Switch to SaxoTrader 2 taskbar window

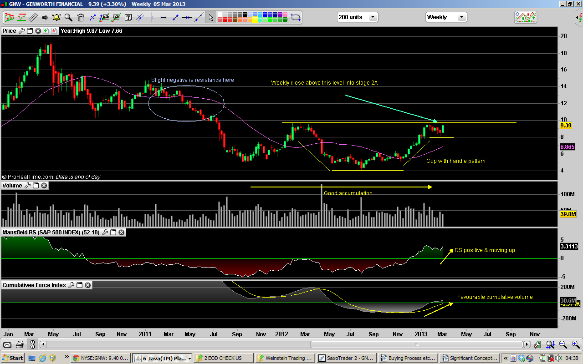(346, 358)
